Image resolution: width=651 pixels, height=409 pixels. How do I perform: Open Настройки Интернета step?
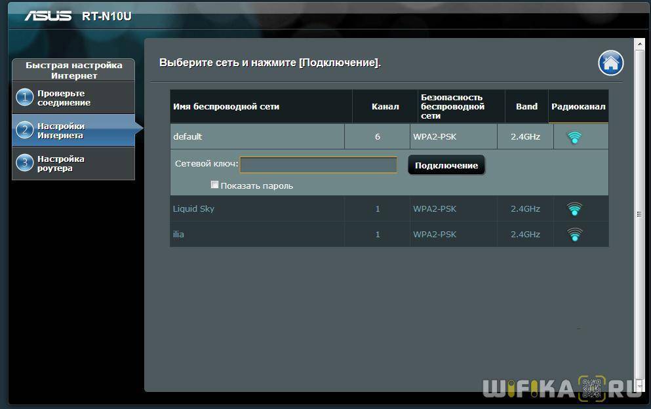[61, 130]
